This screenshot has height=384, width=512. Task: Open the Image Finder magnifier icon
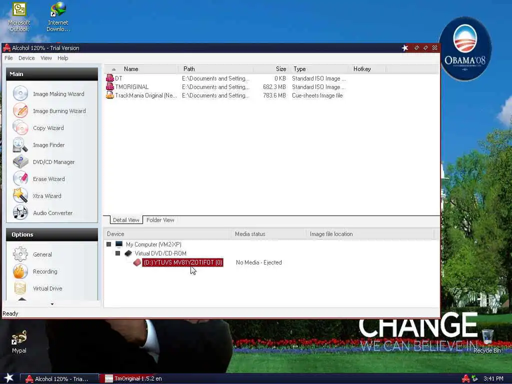(20, 144)
